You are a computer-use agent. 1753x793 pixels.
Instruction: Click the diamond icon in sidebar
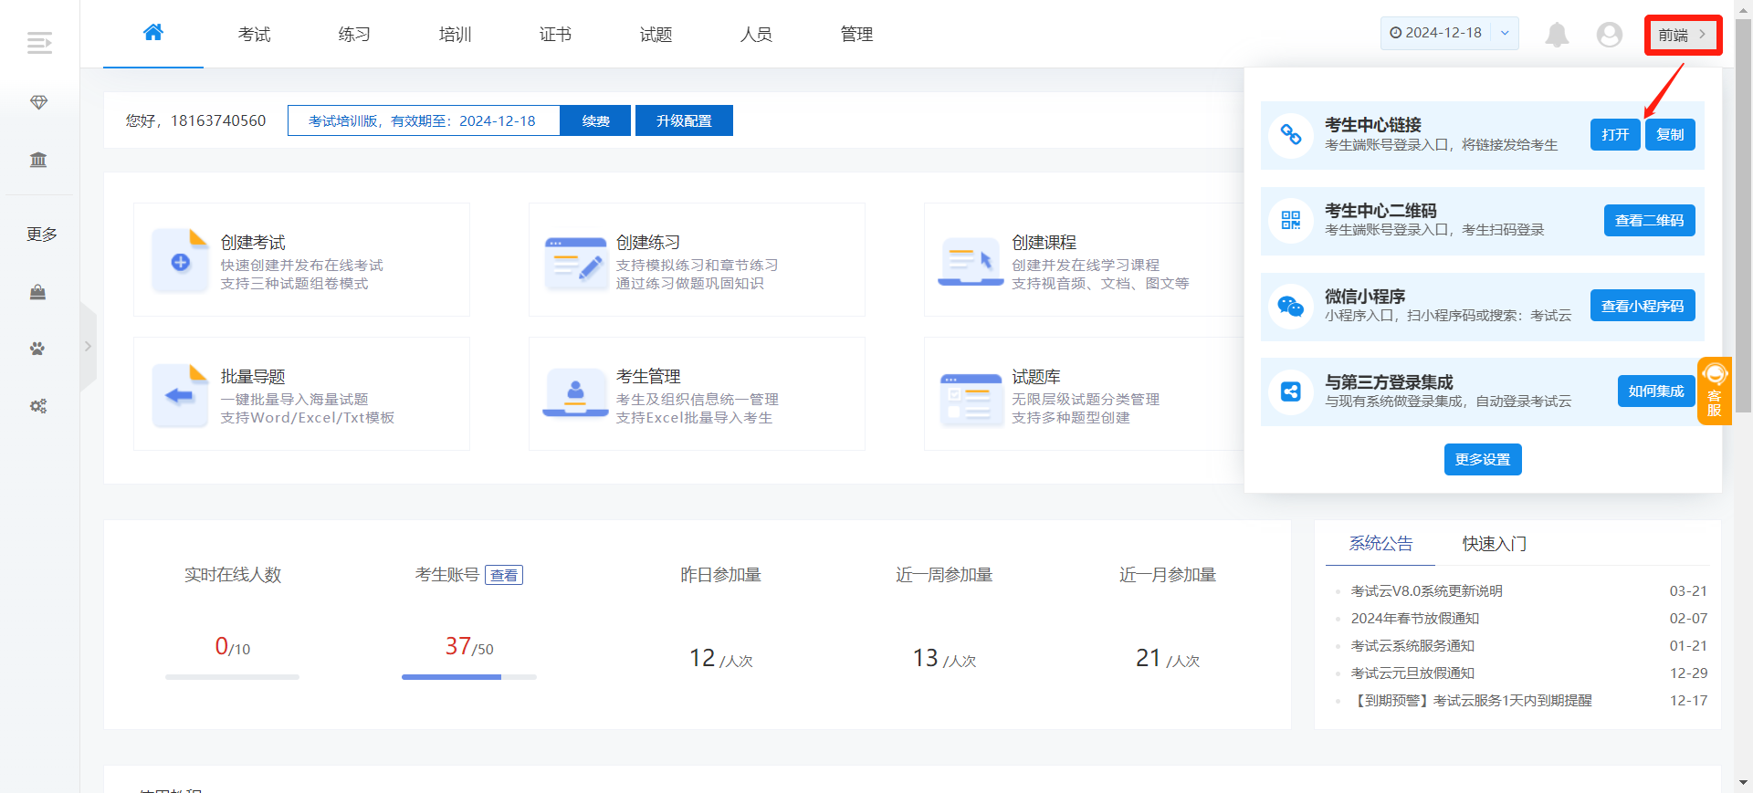38,102
